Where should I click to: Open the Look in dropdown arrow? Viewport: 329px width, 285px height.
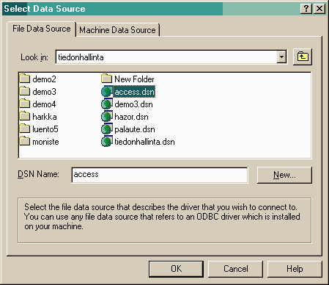click(281, 57)
